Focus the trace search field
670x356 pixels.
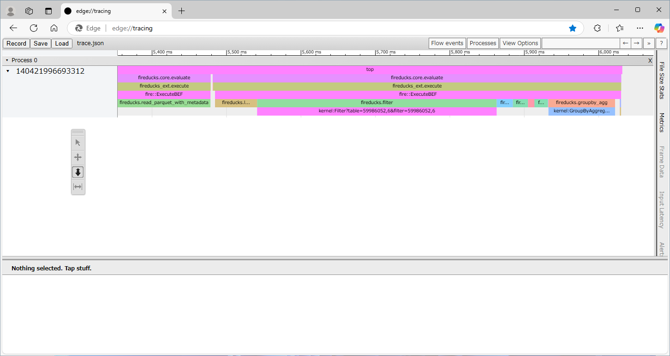(580, 43)
